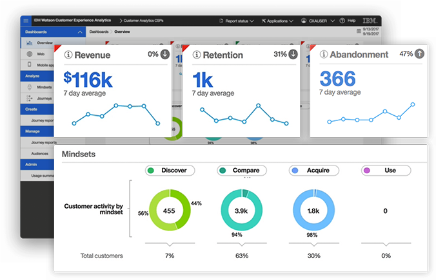Screen dimensions: 436x280
Task: Toggle the Compare mindset legend pill
Action: click(x=242, y=171)
